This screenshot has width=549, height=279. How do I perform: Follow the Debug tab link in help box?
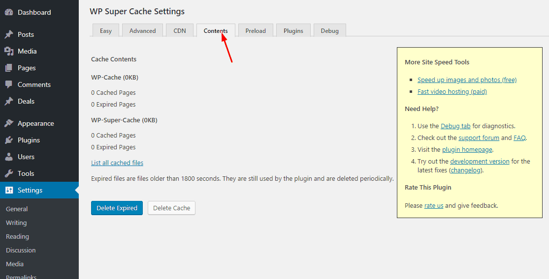point(455,126)
